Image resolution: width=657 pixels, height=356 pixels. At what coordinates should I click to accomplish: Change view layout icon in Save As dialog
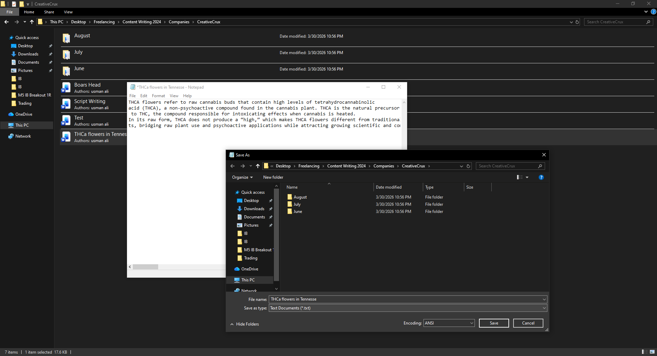pyautogui.click(x=520, y=177)
